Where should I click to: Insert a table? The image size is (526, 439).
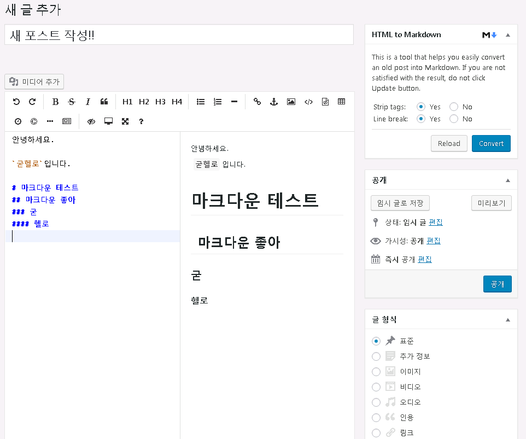tap(342, 102)
